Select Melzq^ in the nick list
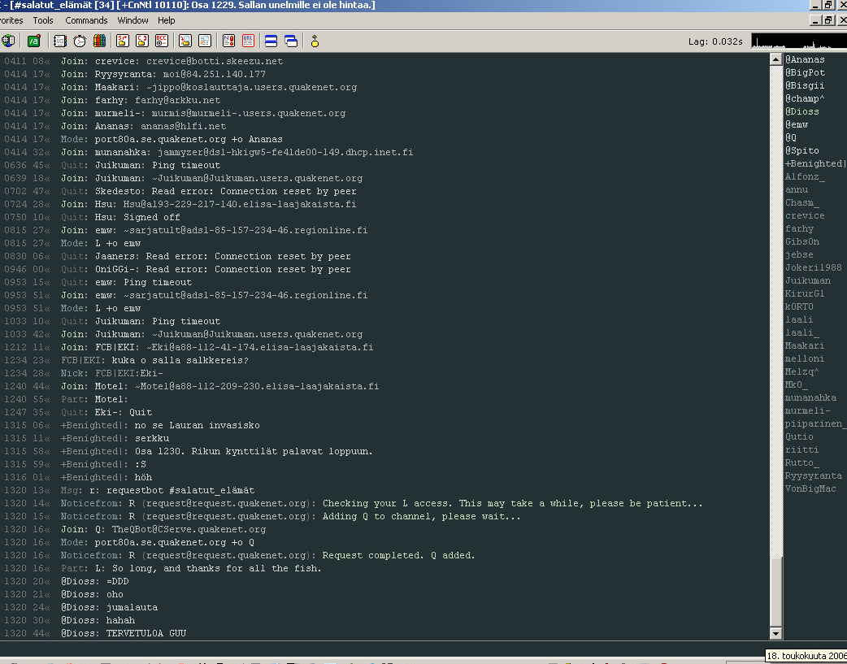 [x=802, y=371]
